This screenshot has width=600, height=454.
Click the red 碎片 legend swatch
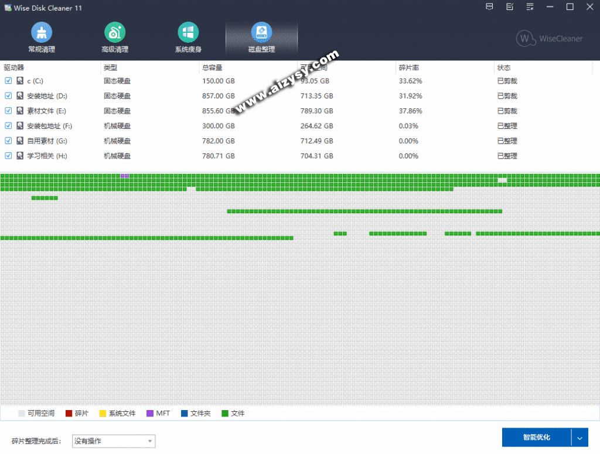pos(69,414)
